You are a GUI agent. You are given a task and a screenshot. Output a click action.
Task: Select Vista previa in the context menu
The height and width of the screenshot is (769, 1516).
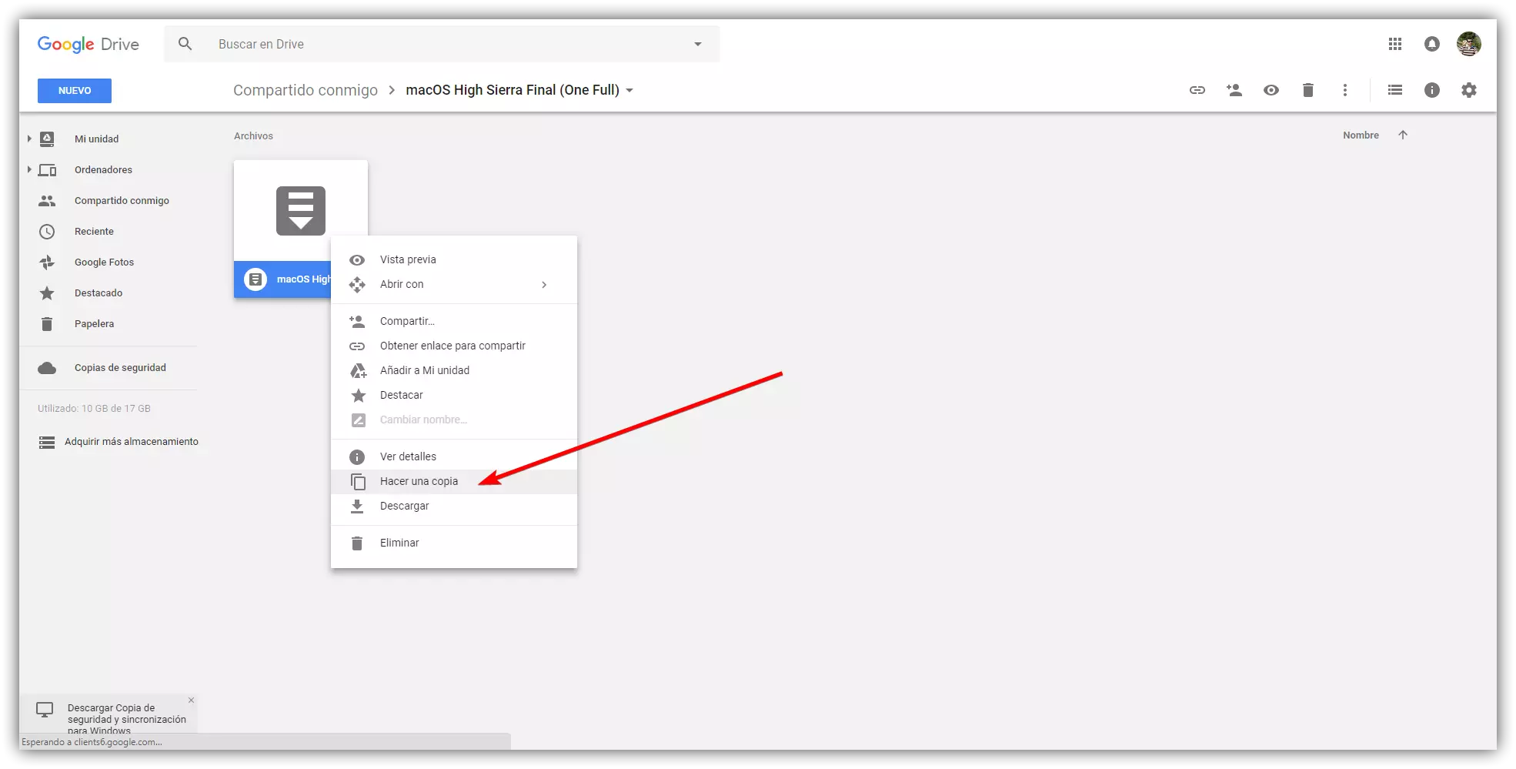pos(454,259)
